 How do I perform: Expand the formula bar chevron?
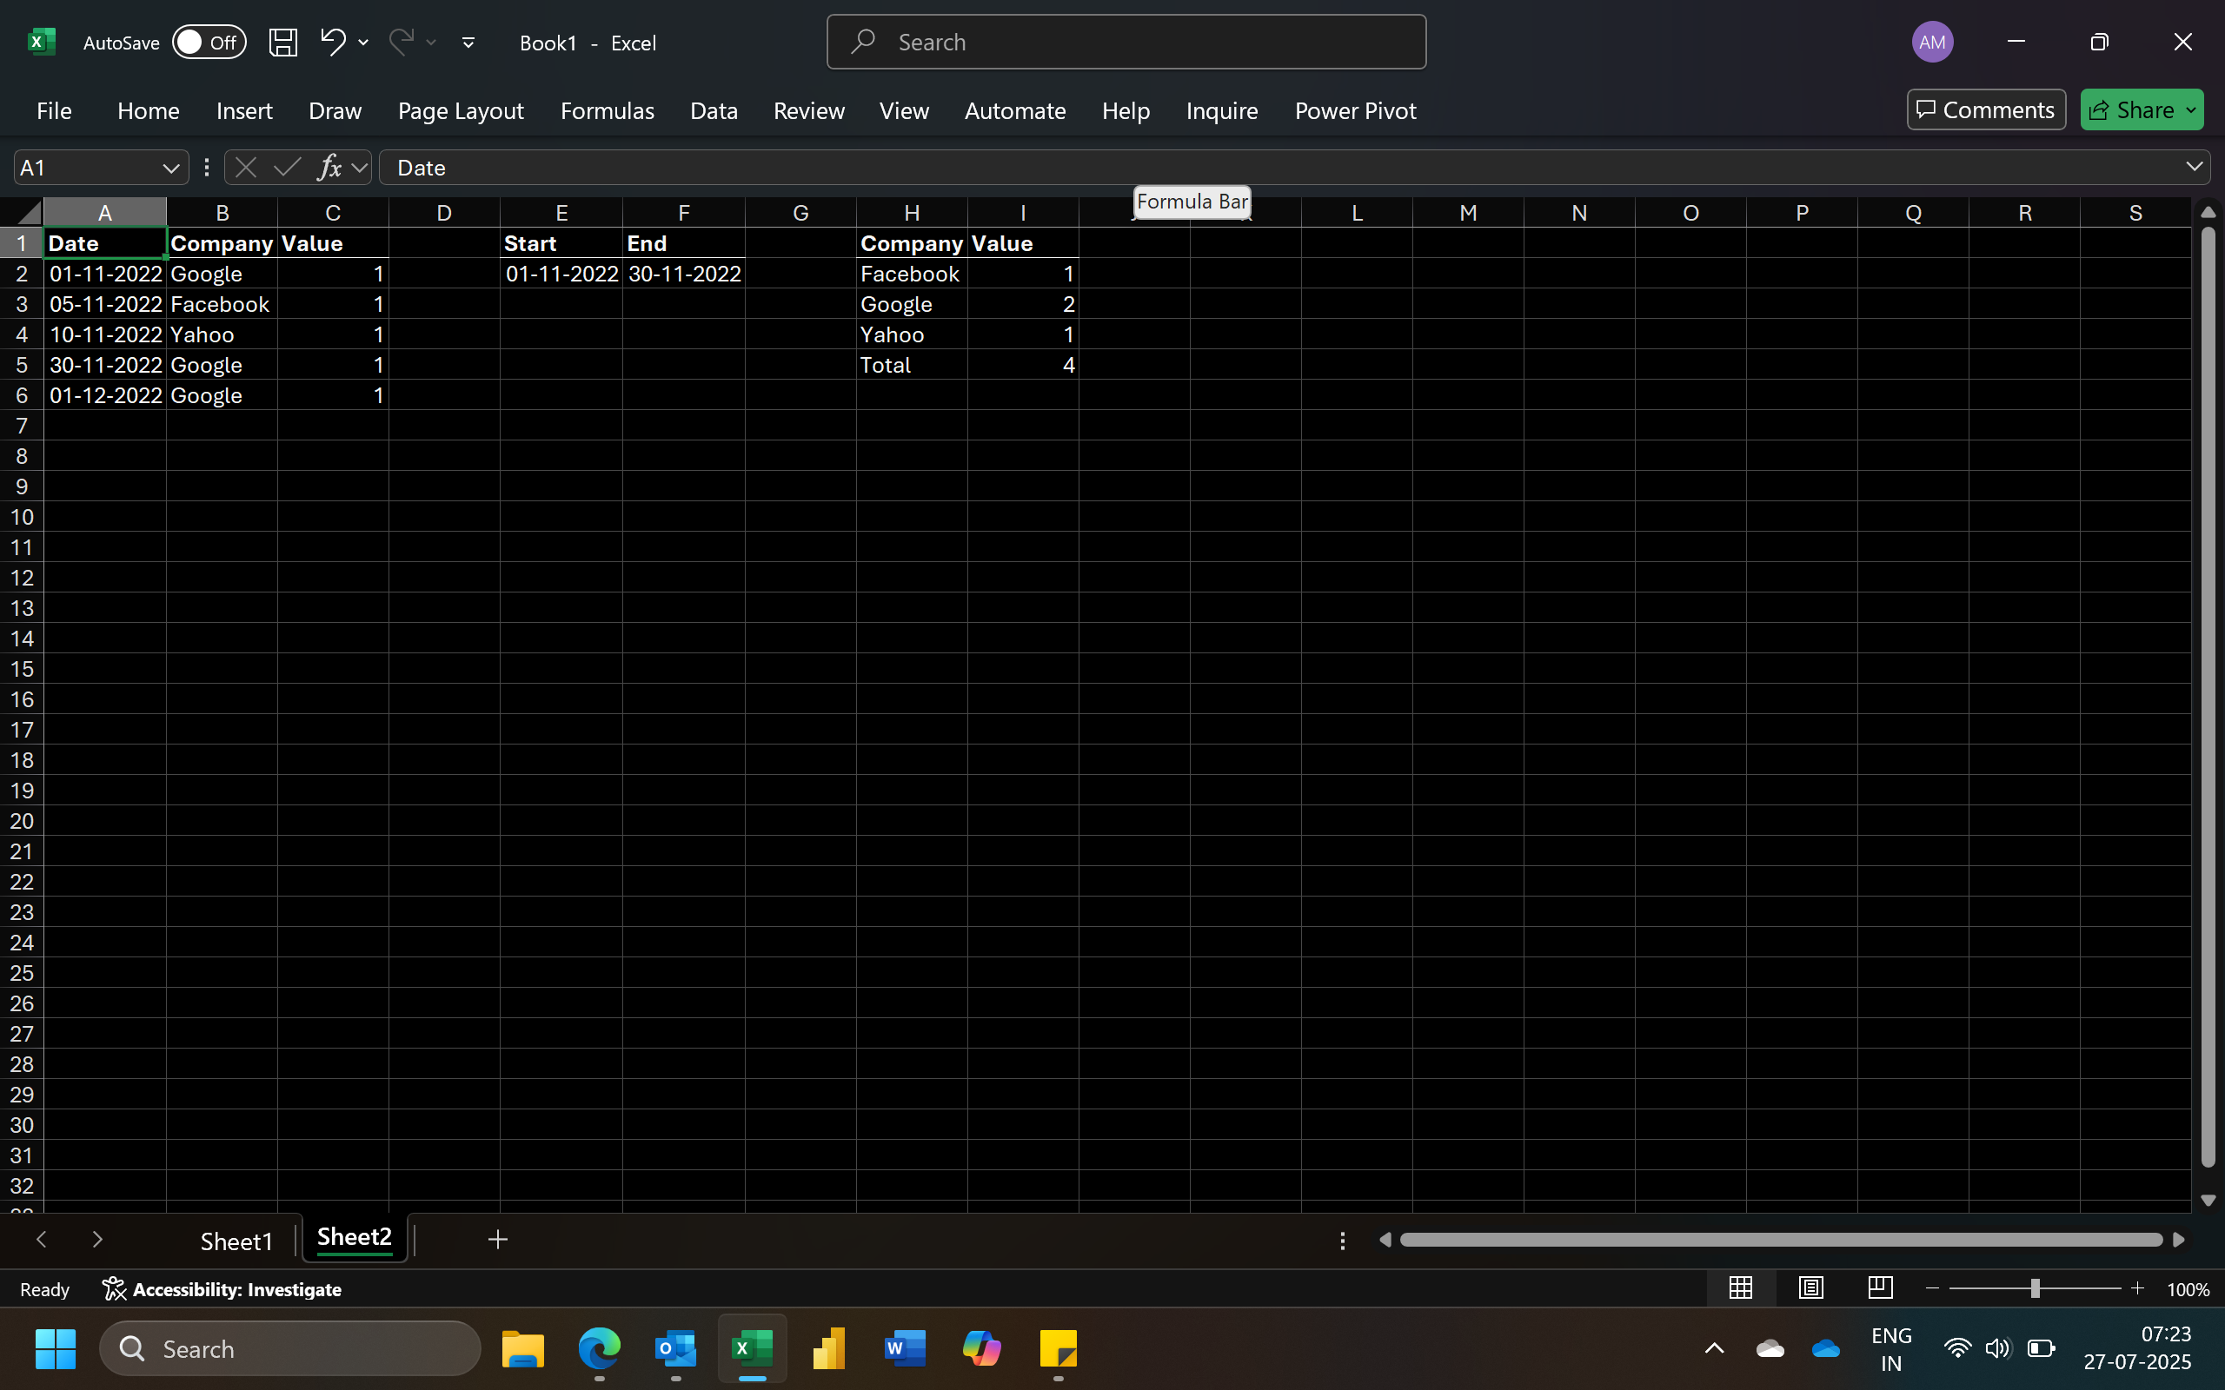coord(2194,167)
